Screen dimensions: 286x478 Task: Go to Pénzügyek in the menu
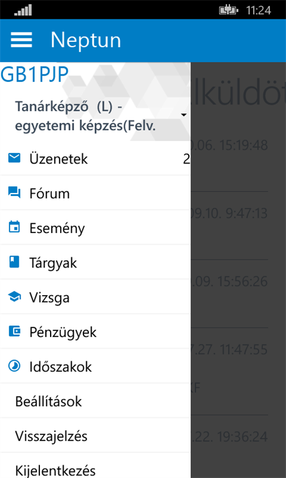(95, 332)
